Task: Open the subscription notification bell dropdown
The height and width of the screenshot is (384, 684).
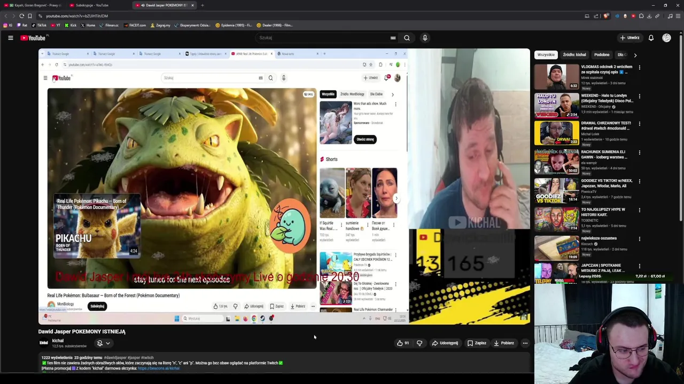Action: tap(103, 343)
